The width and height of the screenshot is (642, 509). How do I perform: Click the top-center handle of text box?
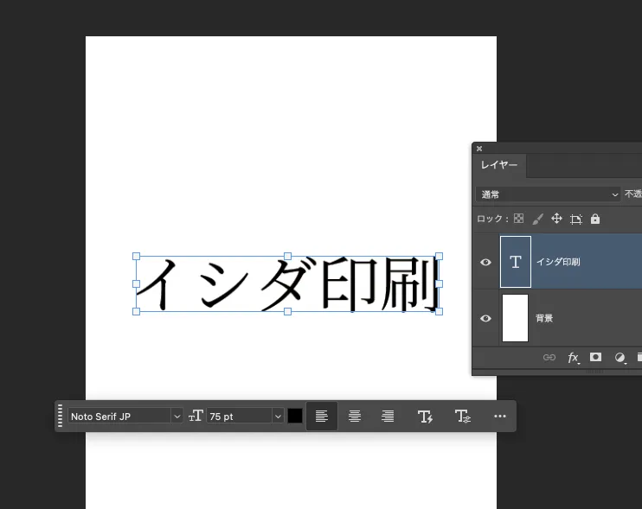point(288,257)
